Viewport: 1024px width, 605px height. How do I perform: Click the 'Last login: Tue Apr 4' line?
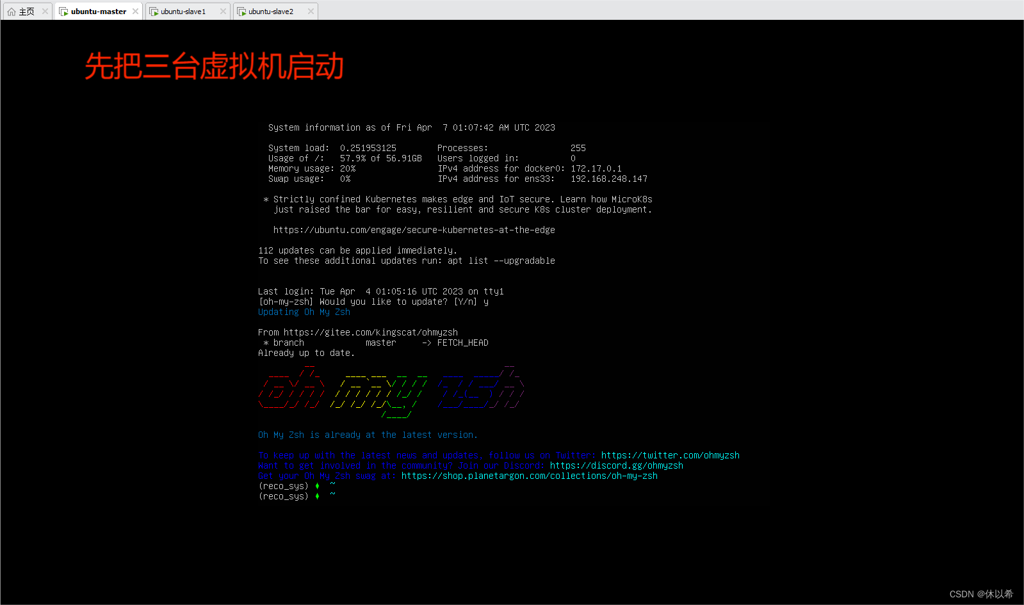point(380,291)
